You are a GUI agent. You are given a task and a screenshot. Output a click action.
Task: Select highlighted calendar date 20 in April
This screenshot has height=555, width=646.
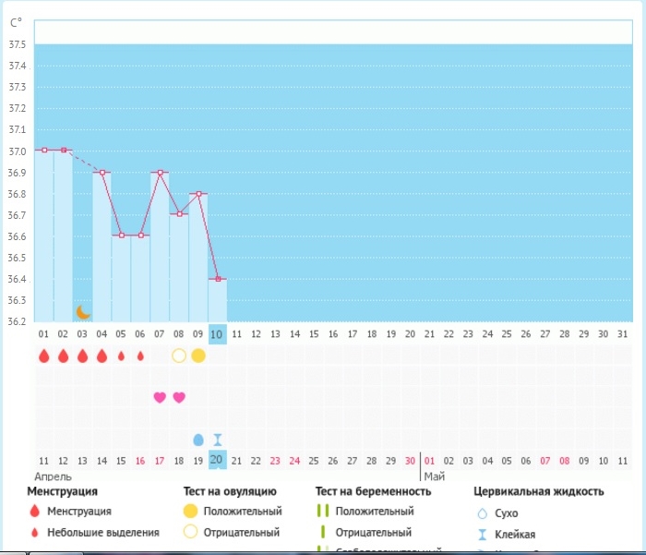(x=217, y=460)
